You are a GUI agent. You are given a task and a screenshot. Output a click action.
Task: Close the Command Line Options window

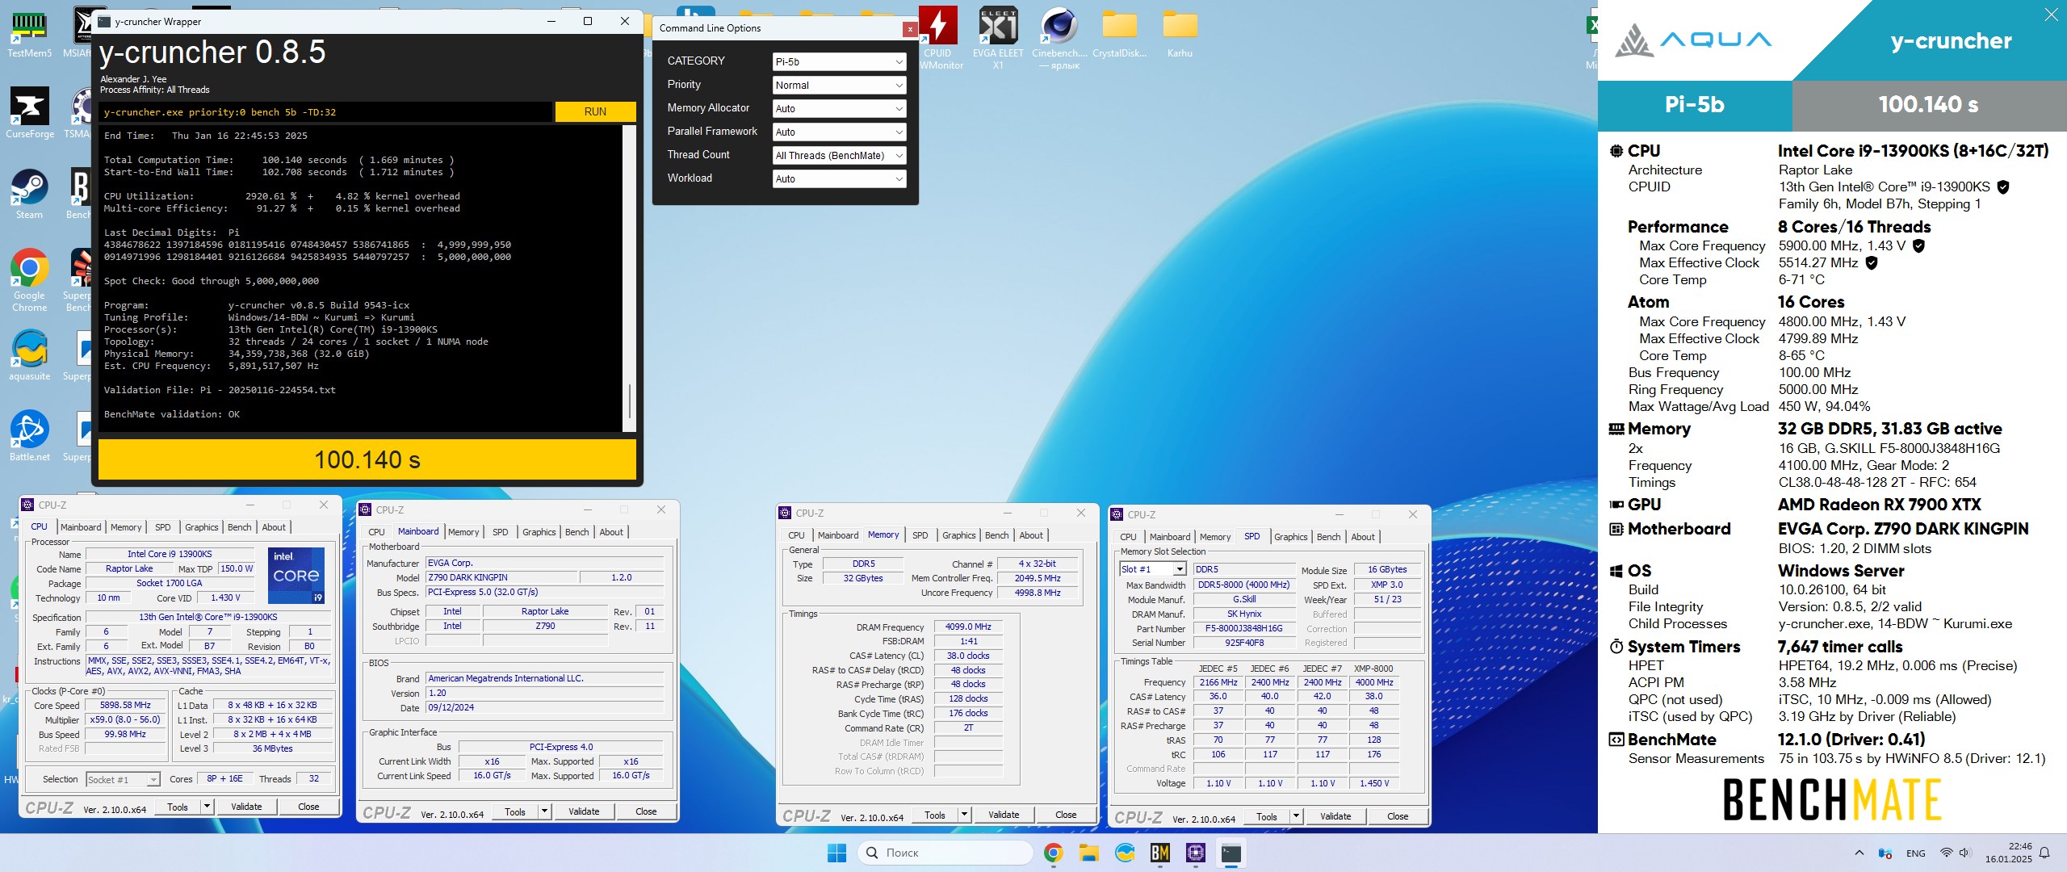coord(910,29)
